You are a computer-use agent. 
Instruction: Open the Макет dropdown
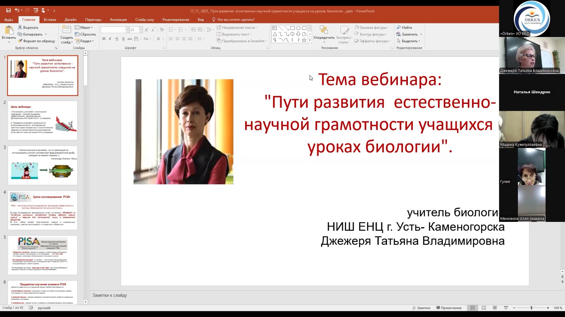(85, 27)
